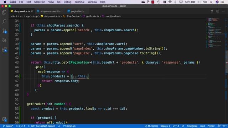
Task: Click the Siri icon in menu bar
Action: click(x=217, y=2)
